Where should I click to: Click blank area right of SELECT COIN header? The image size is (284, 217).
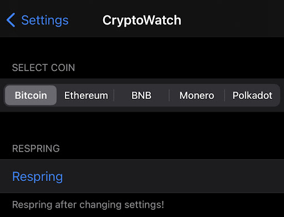pyautogui.click(x=179, y=68)
